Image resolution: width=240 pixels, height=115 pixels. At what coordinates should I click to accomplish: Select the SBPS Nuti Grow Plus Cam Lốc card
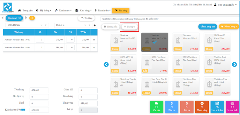click(x=154, y=64)
